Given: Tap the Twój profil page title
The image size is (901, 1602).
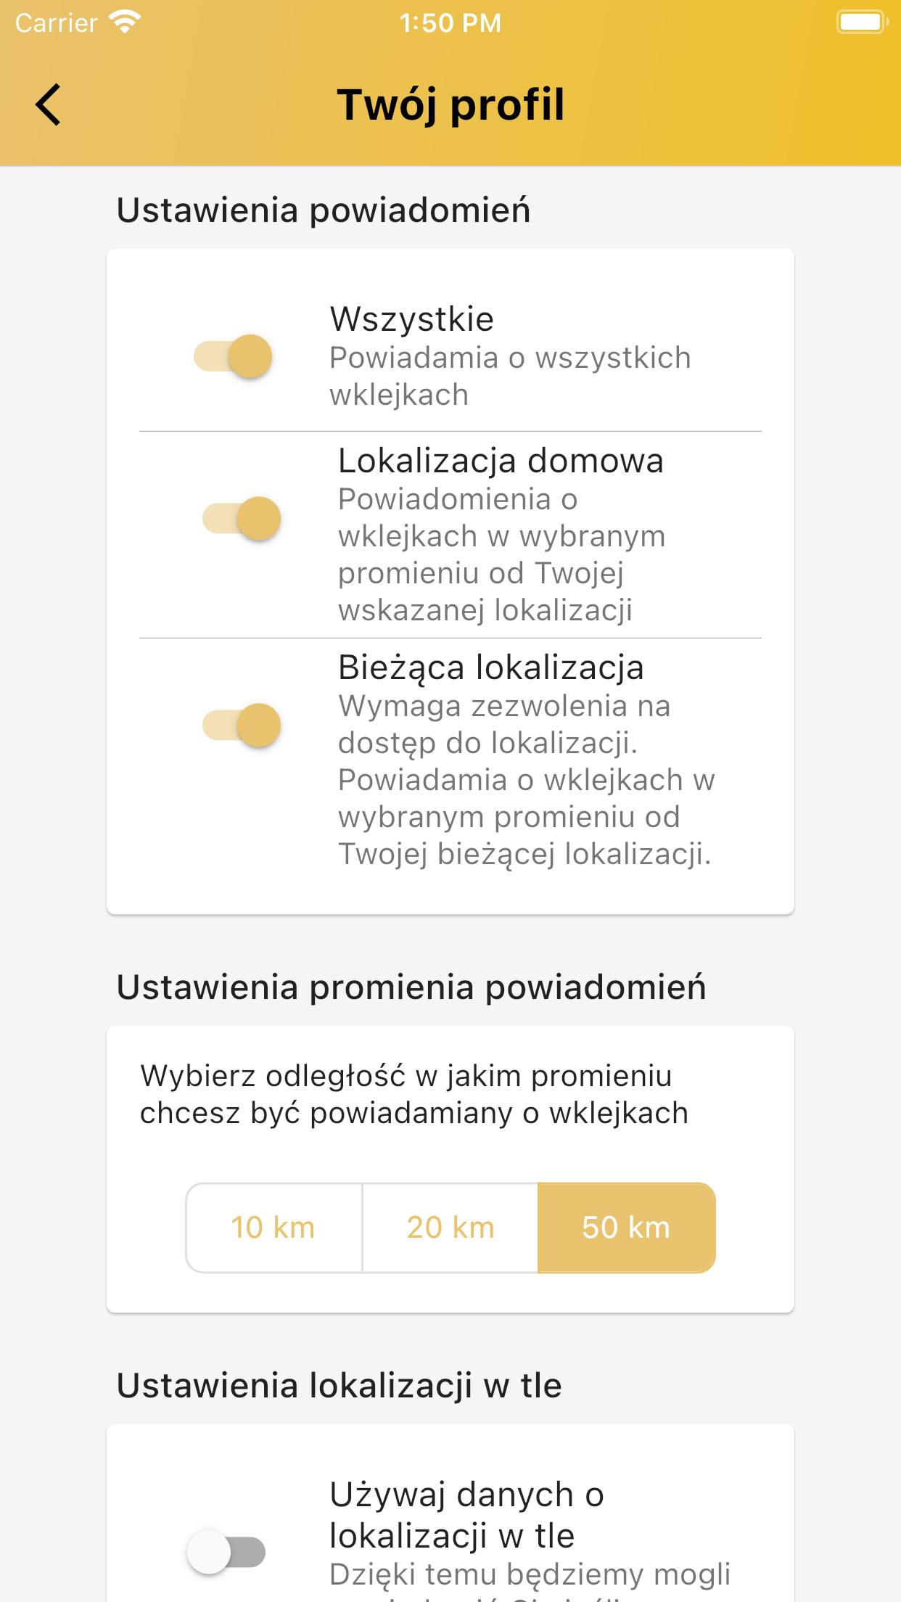Looking at the screenshot, I should pyautogui.click(x=450, y=104).
